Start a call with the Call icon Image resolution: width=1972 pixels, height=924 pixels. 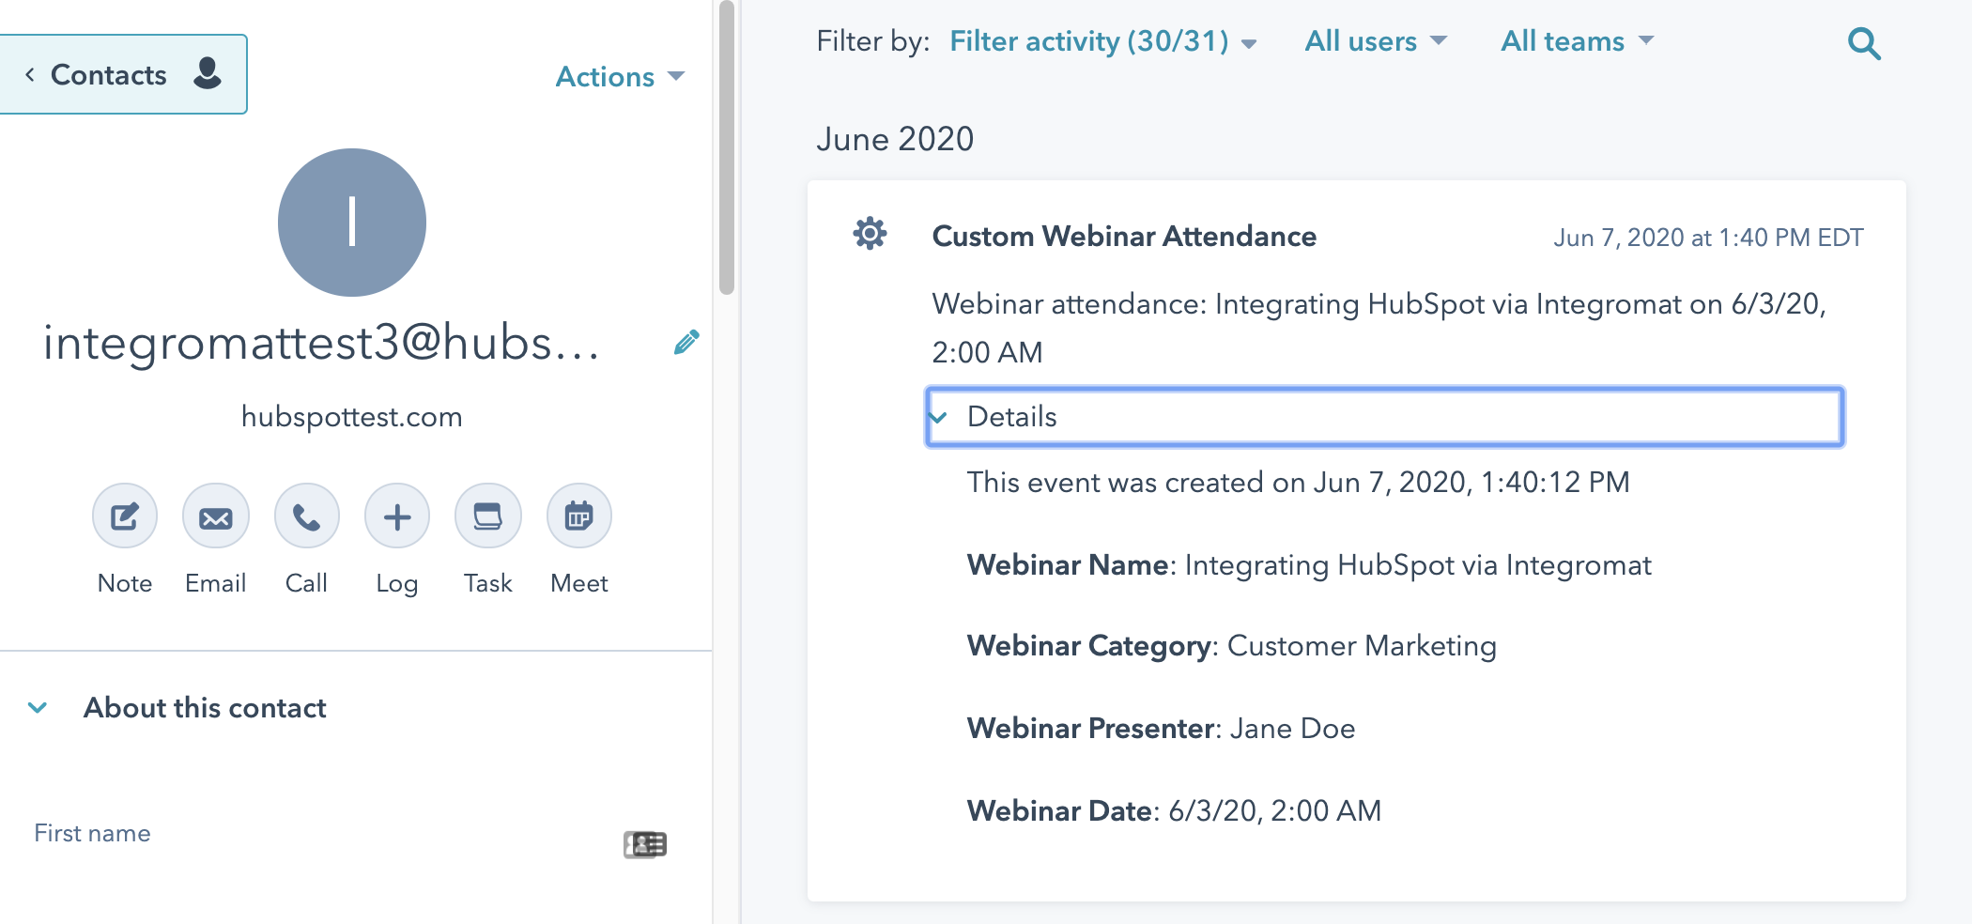(306, 516)
